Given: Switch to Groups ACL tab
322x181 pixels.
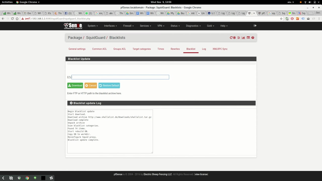Looking at the screenshot, I should [119, 49].
